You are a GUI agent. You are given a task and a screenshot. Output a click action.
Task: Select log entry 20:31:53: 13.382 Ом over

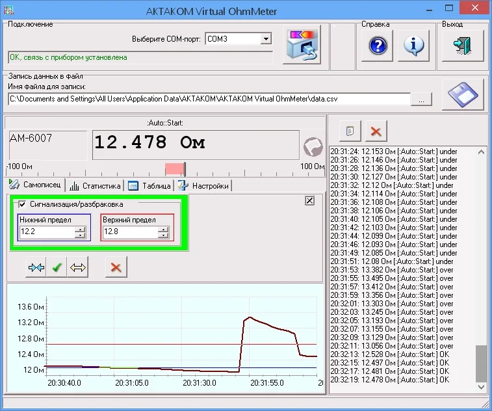(x=392, y=270)
